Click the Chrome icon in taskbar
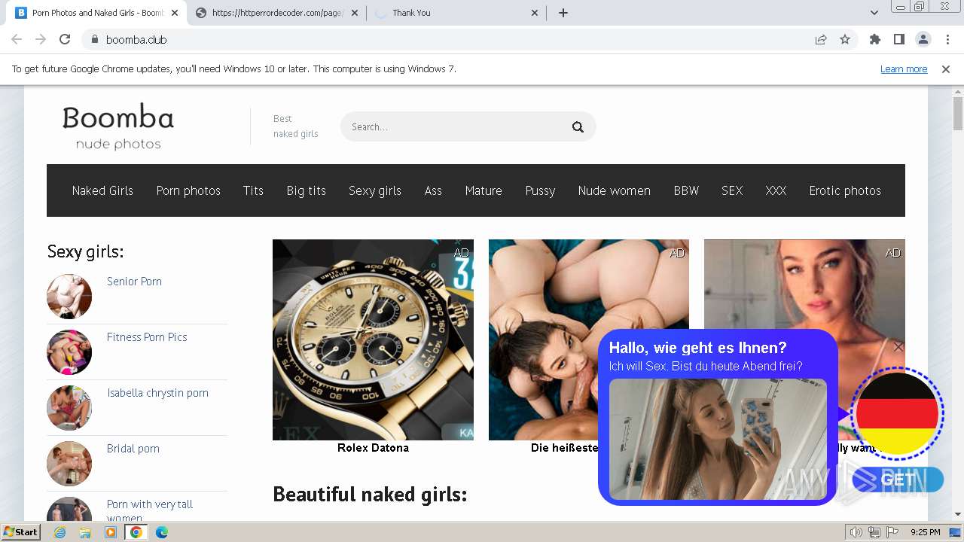The image size is (964, 542). [x=136, y=532]
